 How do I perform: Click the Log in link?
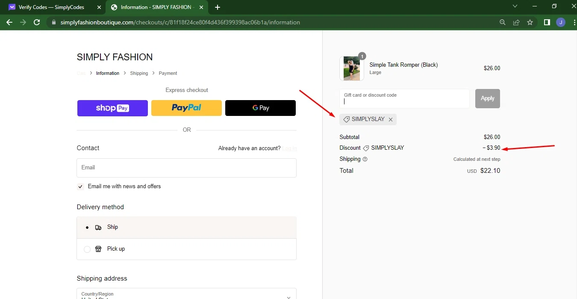[289, 148]
